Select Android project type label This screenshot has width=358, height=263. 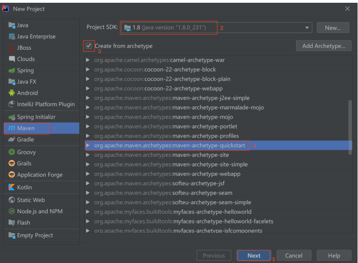[28, 93]
